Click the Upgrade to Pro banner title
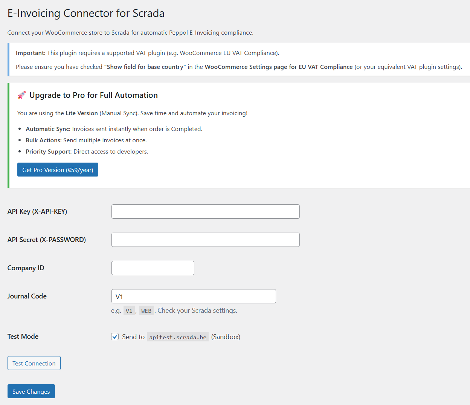Image resolution: width=470 pixels, height=405 pixels. [x=93, y=95]
